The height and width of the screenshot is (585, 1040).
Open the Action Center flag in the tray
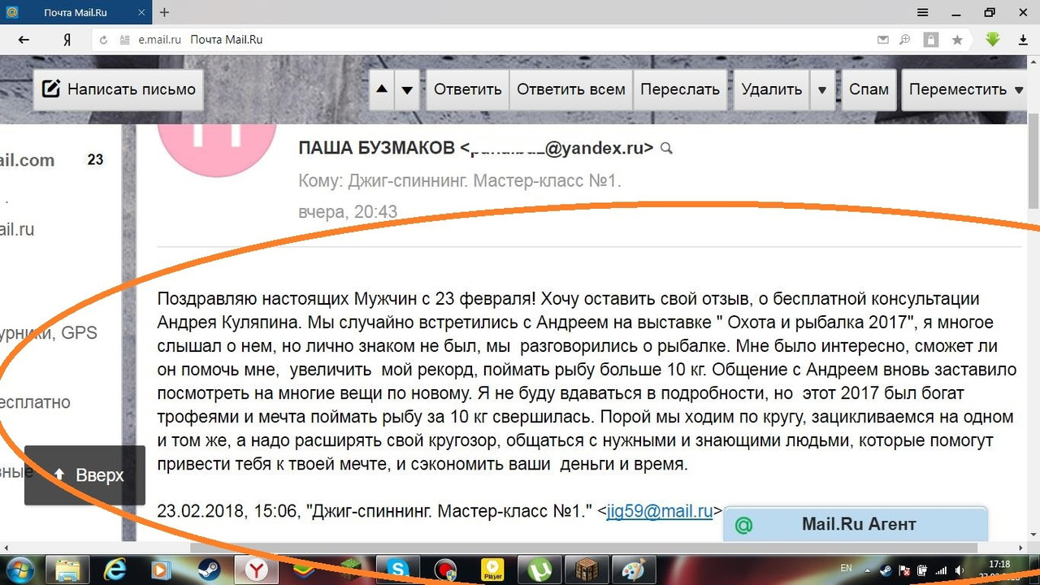tap(903, 569)
